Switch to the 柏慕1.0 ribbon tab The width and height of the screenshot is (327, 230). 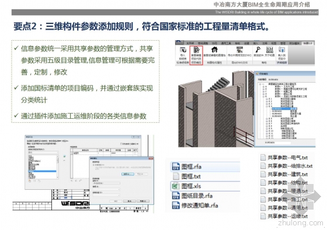tap(308, 43)
